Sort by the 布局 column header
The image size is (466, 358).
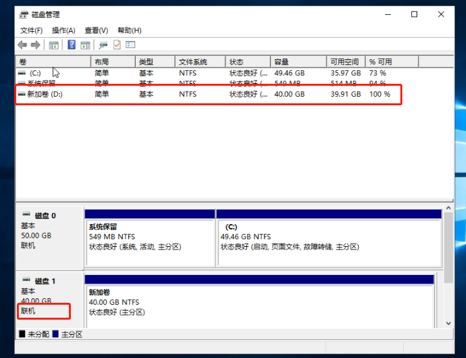click(x=113, y=62)
